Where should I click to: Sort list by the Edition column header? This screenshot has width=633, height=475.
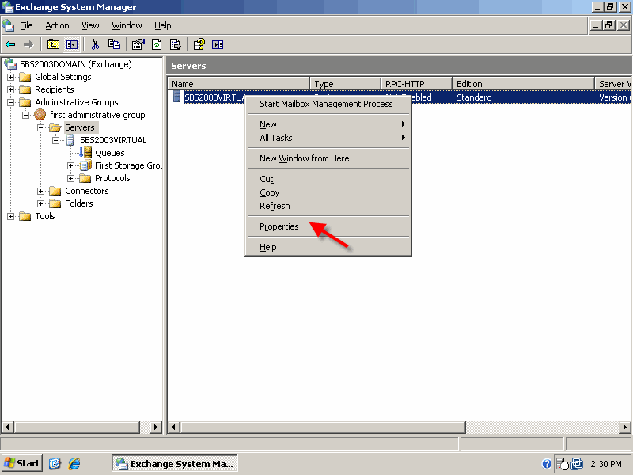(524, 84)
